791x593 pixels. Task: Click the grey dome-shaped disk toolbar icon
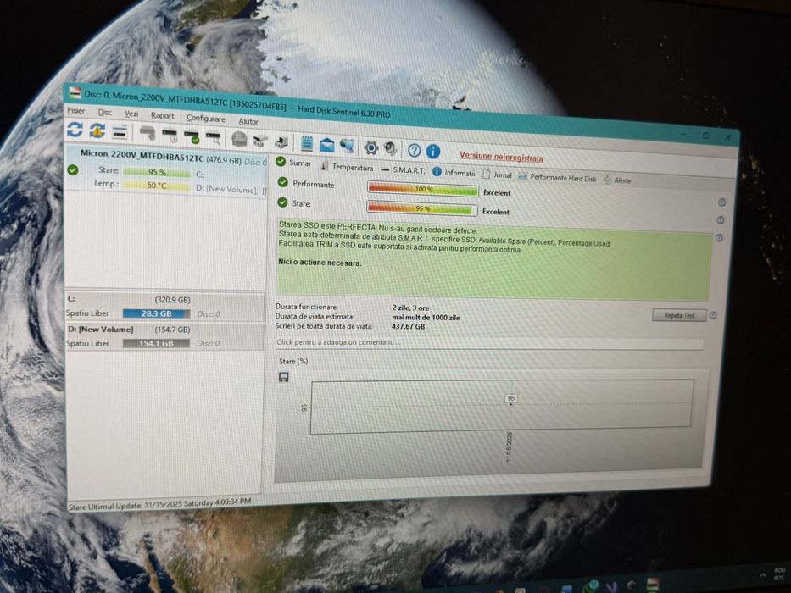(x=238, y=139)
